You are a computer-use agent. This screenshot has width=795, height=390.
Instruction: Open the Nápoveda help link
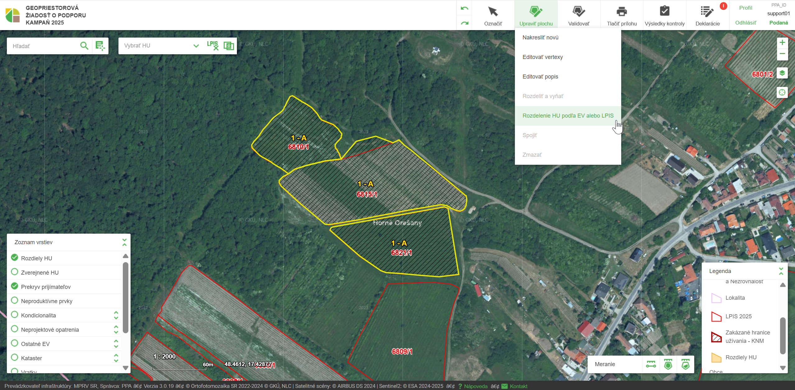[x=475, y=386]
